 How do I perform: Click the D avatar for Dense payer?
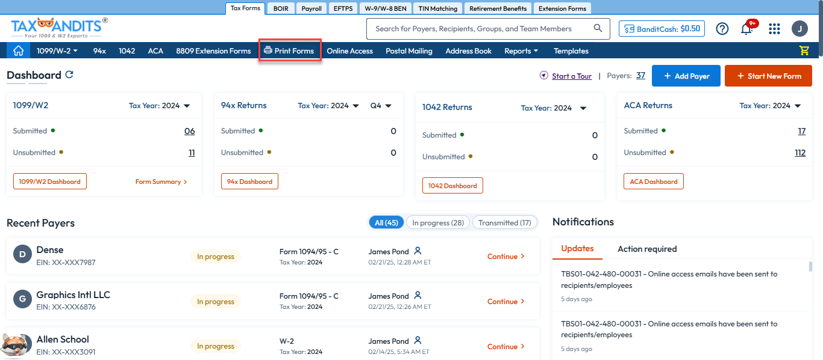coord(22,255)
